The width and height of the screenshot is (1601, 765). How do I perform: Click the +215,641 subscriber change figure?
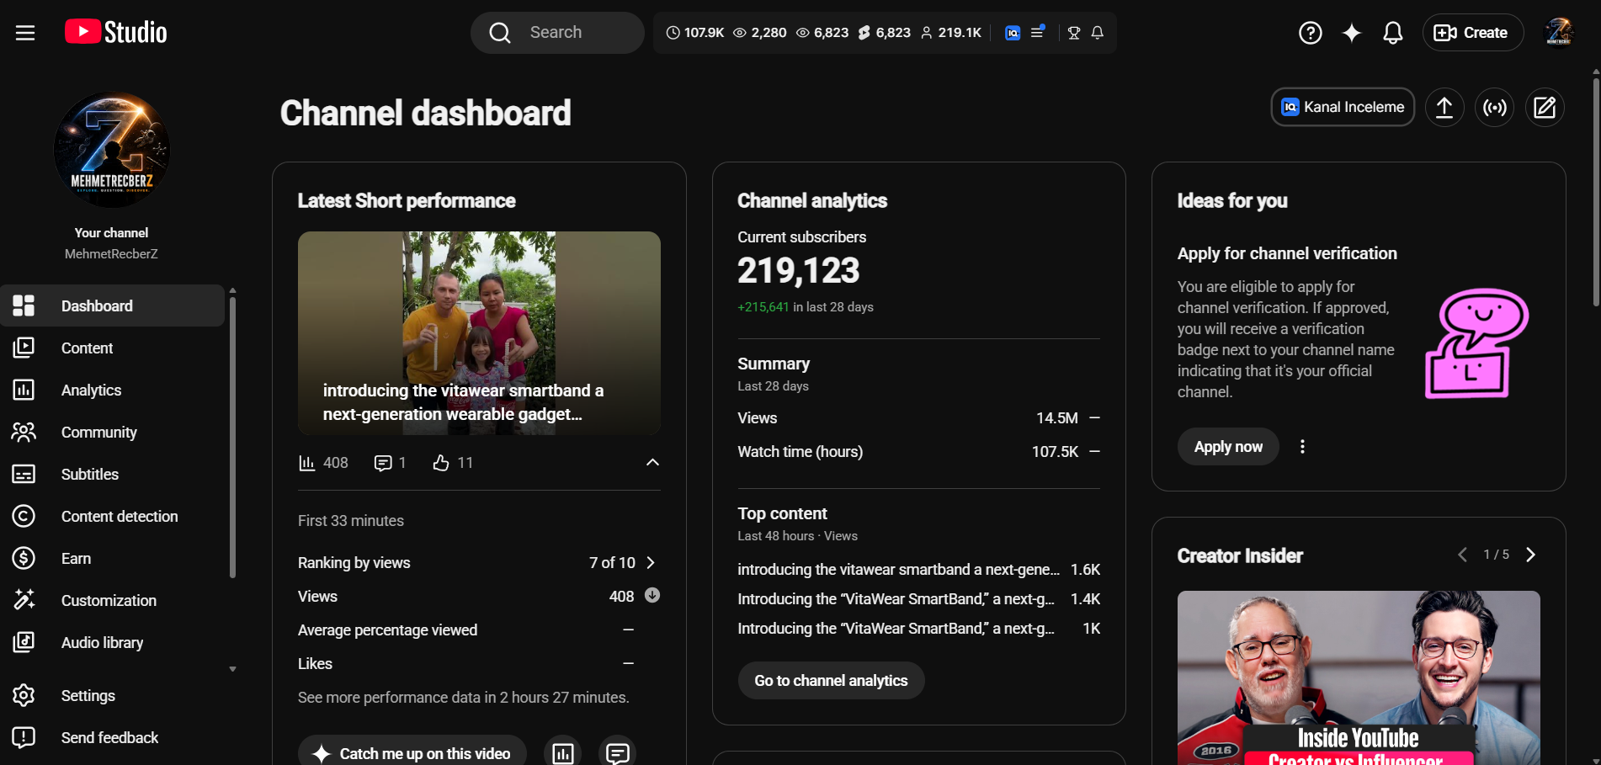click(763, 307)
